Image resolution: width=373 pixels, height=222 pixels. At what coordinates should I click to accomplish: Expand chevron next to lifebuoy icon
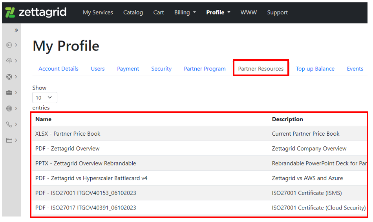point(16,77)
